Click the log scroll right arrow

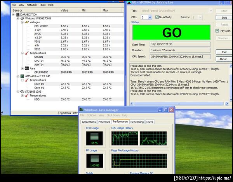(x=227, y=104)
